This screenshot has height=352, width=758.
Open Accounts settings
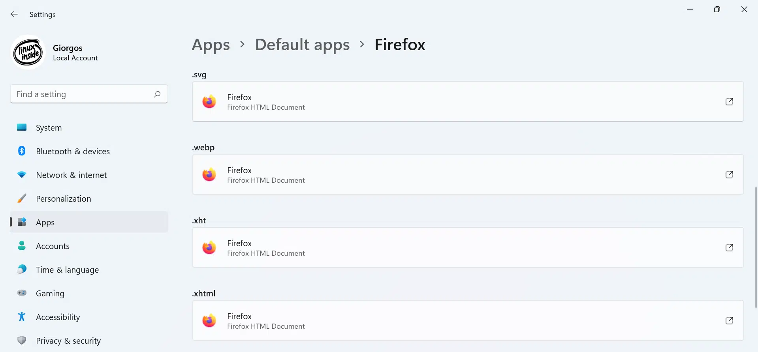click(x=89, y=246)
